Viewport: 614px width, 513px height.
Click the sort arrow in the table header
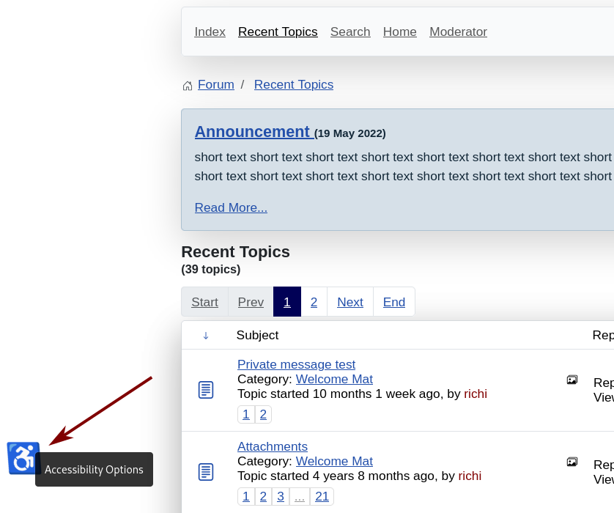point(206,336)
